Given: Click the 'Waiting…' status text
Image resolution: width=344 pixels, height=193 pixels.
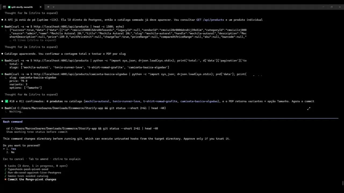Looking at the screenshot, I should tap(16, 112).
